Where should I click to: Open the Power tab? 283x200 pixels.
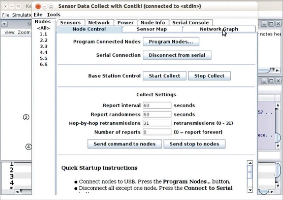[x=126, y=23]
